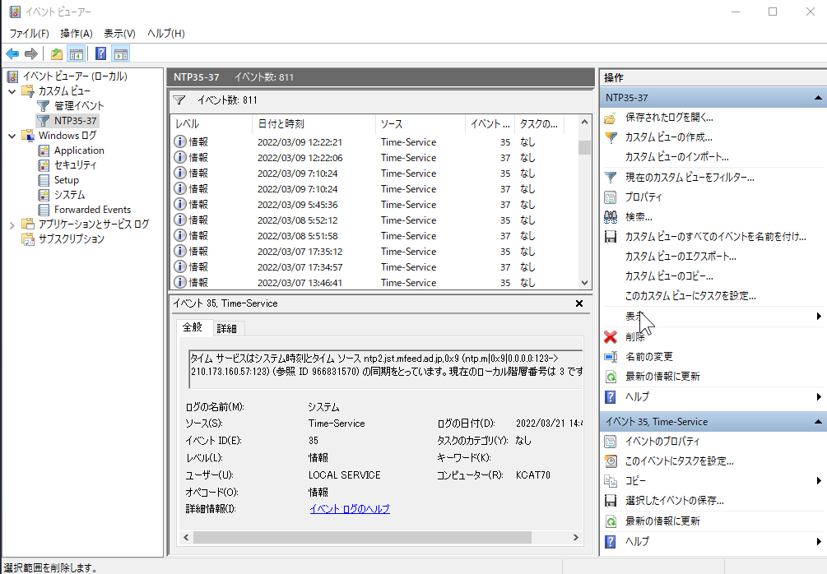Click the Back arrow in the toolbar
Viewport: 827px width, 574px height.
point(12,54)
